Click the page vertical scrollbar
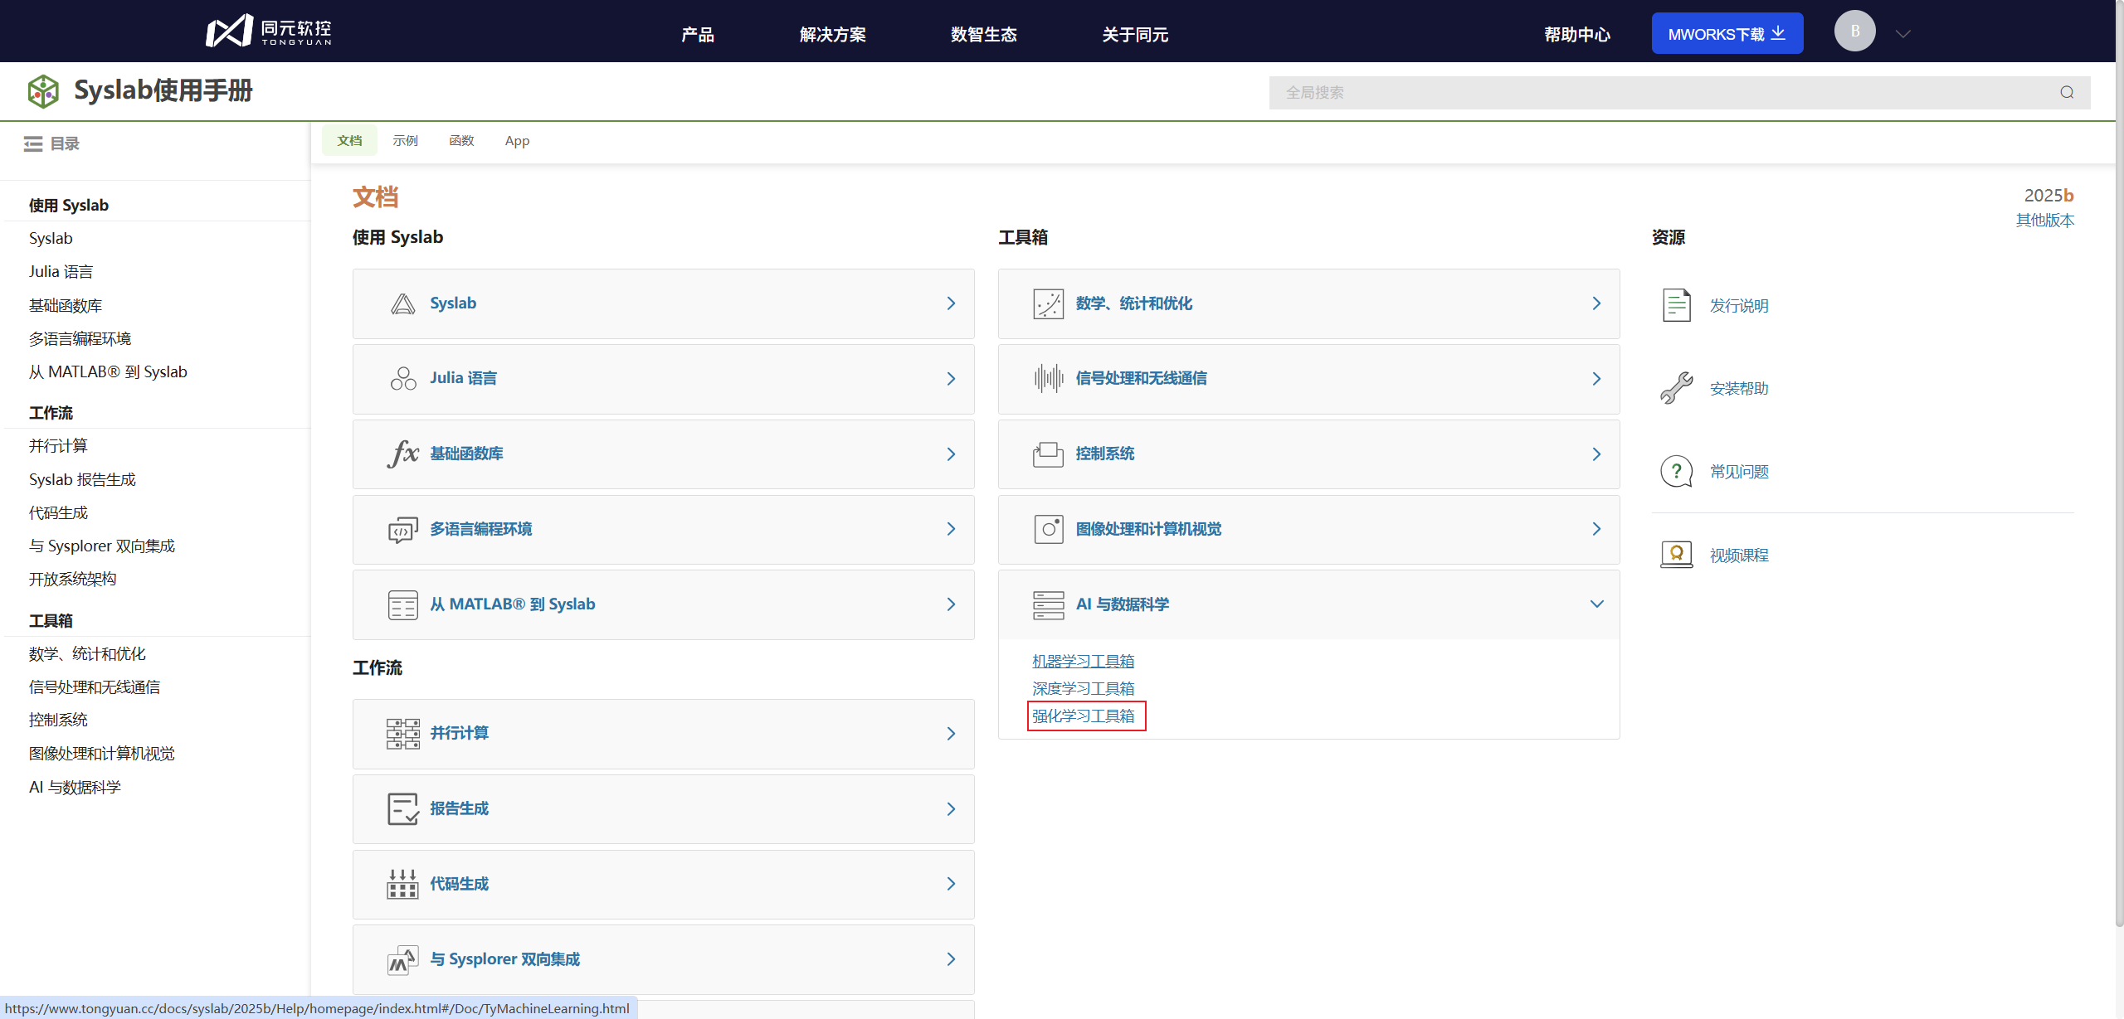This screenshot has width=2124, height=1019. tap(2119, 464)
